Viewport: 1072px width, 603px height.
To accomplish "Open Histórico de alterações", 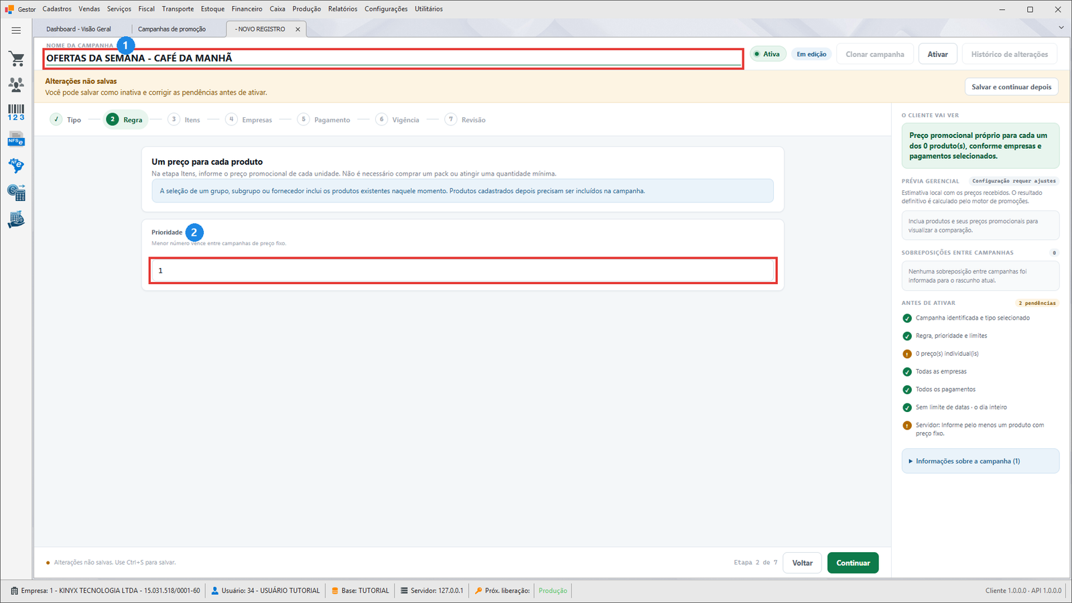I will [1010, 54].
